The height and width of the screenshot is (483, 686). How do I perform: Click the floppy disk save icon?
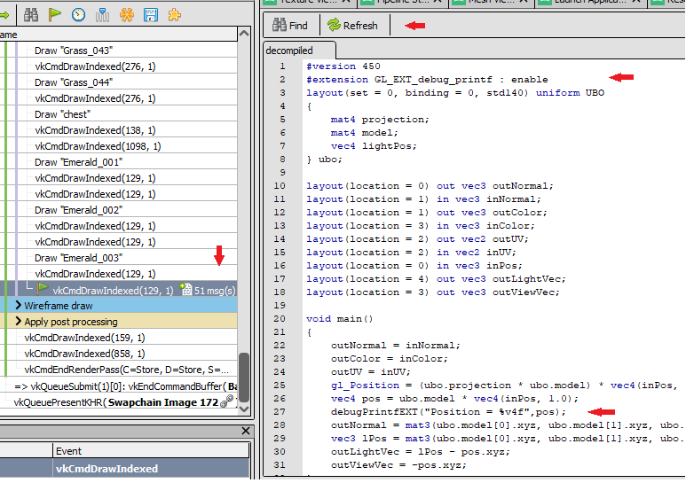(x=151, y=14)
